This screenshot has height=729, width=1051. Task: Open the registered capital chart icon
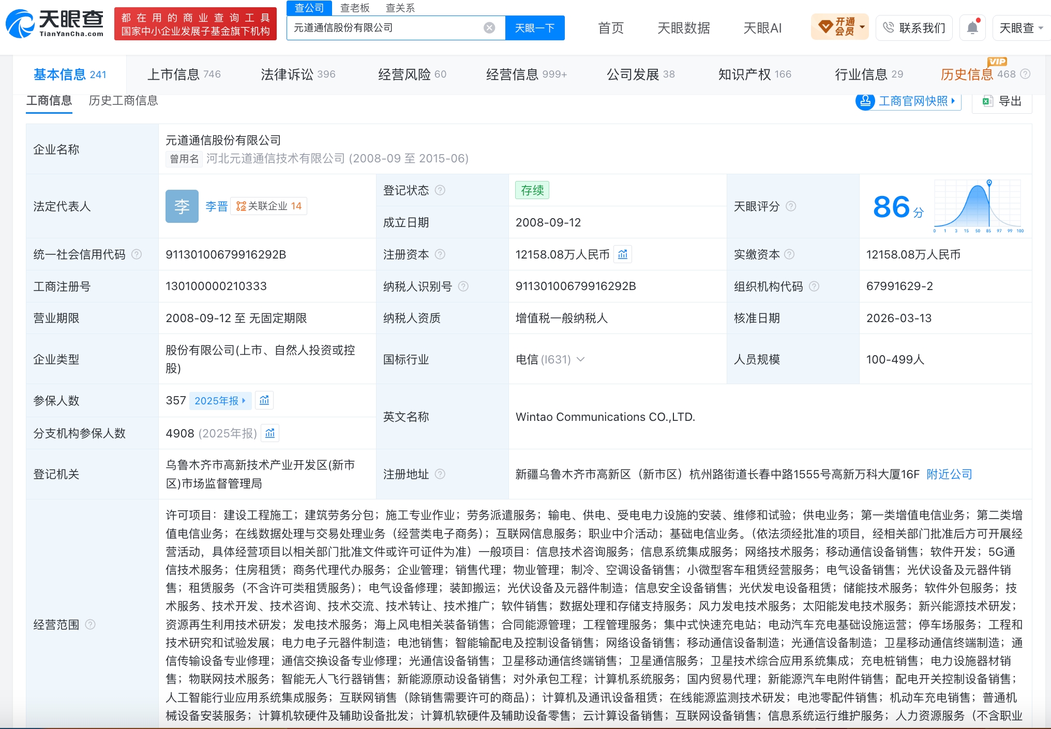[x=623, y=254]
